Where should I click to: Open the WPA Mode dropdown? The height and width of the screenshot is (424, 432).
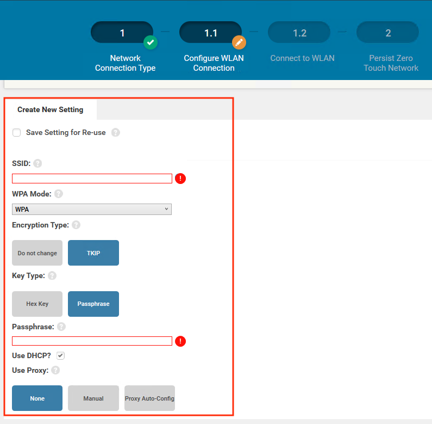coord(92,210)
